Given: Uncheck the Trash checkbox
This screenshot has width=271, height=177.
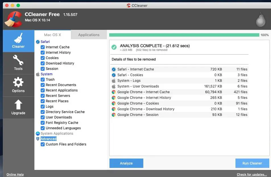Looking at the screenshot, I should click(43, 80).
